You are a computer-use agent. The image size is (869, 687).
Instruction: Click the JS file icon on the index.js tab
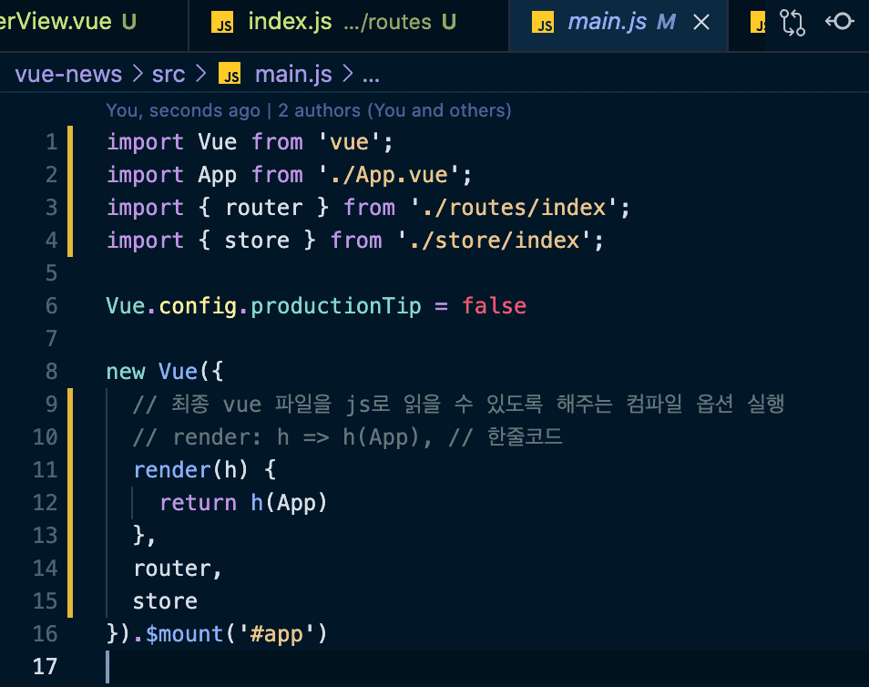tap(222, 23)
